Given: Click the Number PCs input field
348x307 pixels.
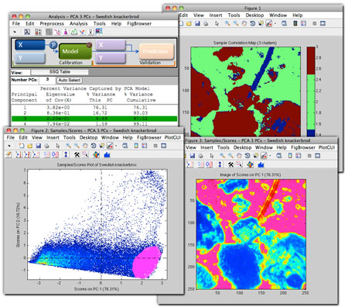Looking at the screenshot, I should (x=47, y=80).
